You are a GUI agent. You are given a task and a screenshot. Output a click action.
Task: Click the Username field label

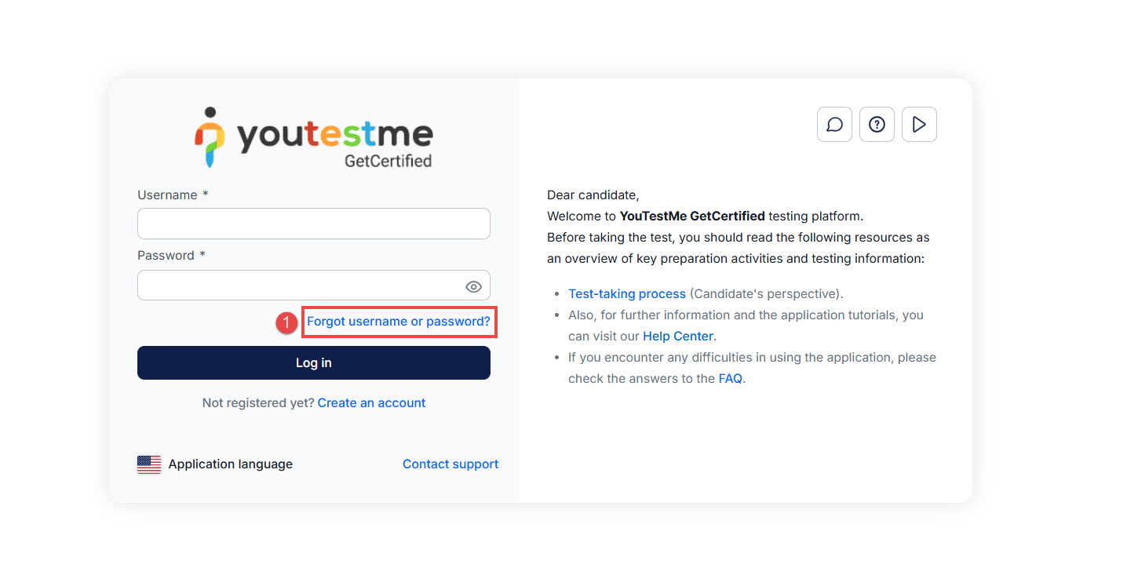pyautogui.click(x=167, y=195)
